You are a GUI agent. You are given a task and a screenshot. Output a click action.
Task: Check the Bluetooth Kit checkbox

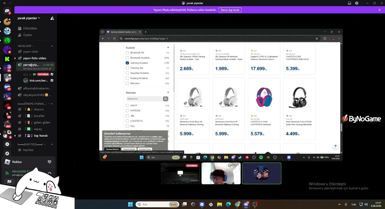127,53
